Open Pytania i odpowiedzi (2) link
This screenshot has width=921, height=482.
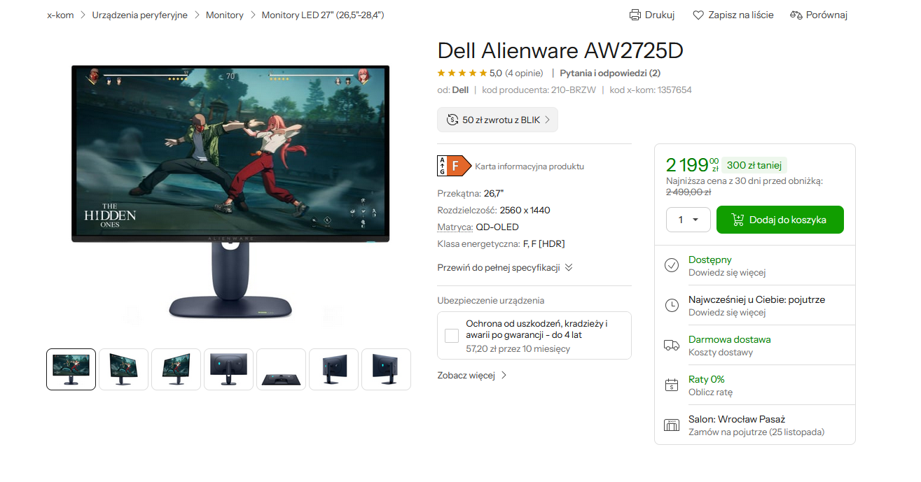[x=610, y=73]
